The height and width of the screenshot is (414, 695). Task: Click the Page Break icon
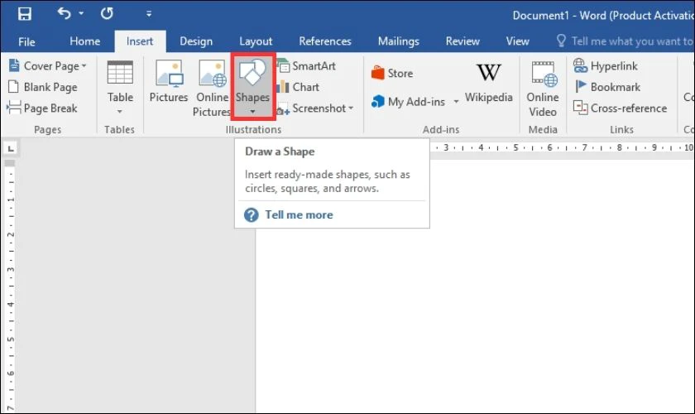coord(14,108)
